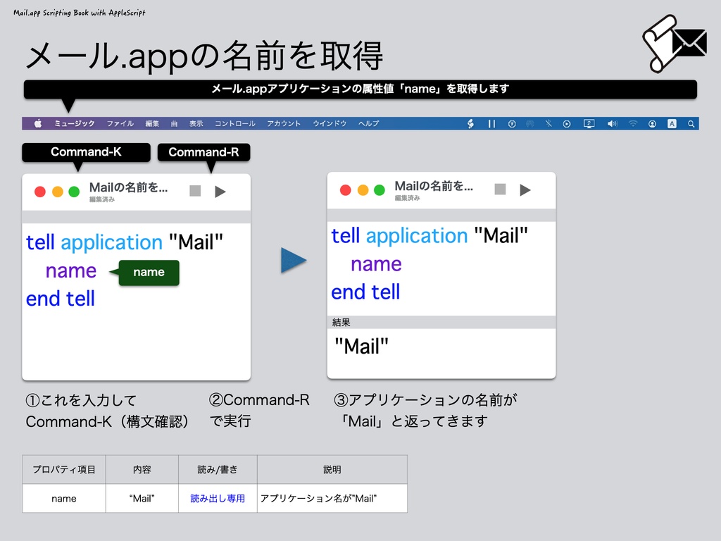Open Spotlight with the magnifier icon
Screen dimensions: 721x541
[691, 123]
